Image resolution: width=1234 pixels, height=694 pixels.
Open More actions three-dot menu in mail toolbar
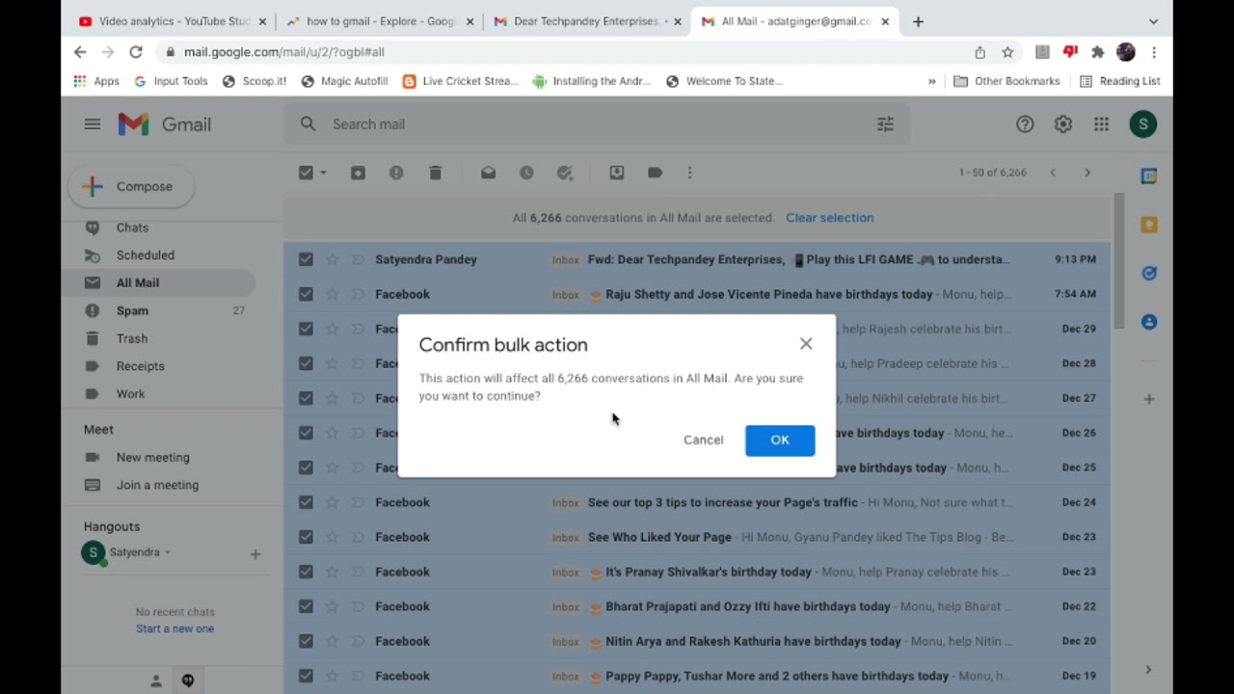click(689, 173)
